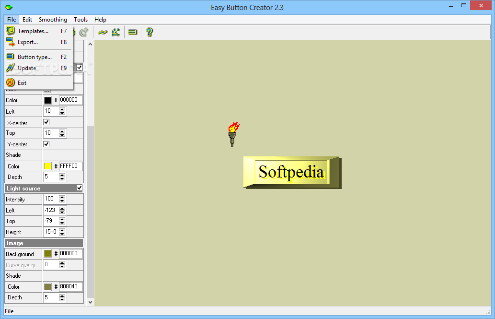Open the font ellipsis button
This screenshot has height=319, width=495.
47,91
